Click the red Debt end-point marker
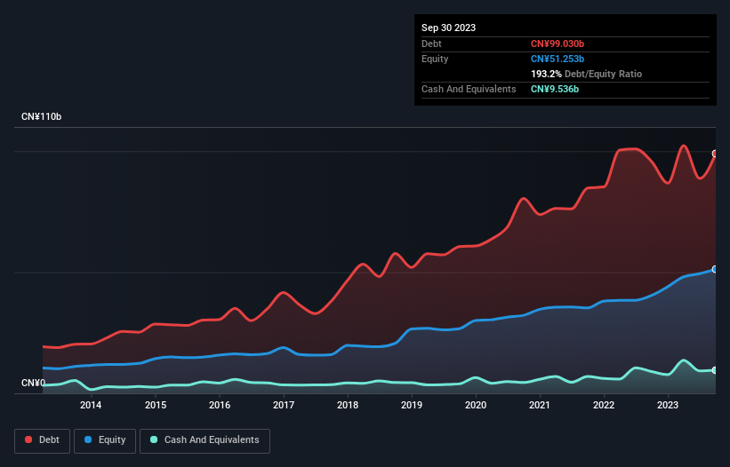 point(715,154)
